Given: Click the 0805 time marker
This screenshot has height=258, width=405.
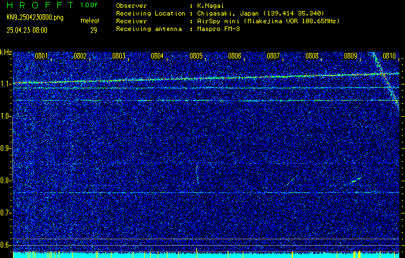Looking at the screenshot, I should (196, 56).
